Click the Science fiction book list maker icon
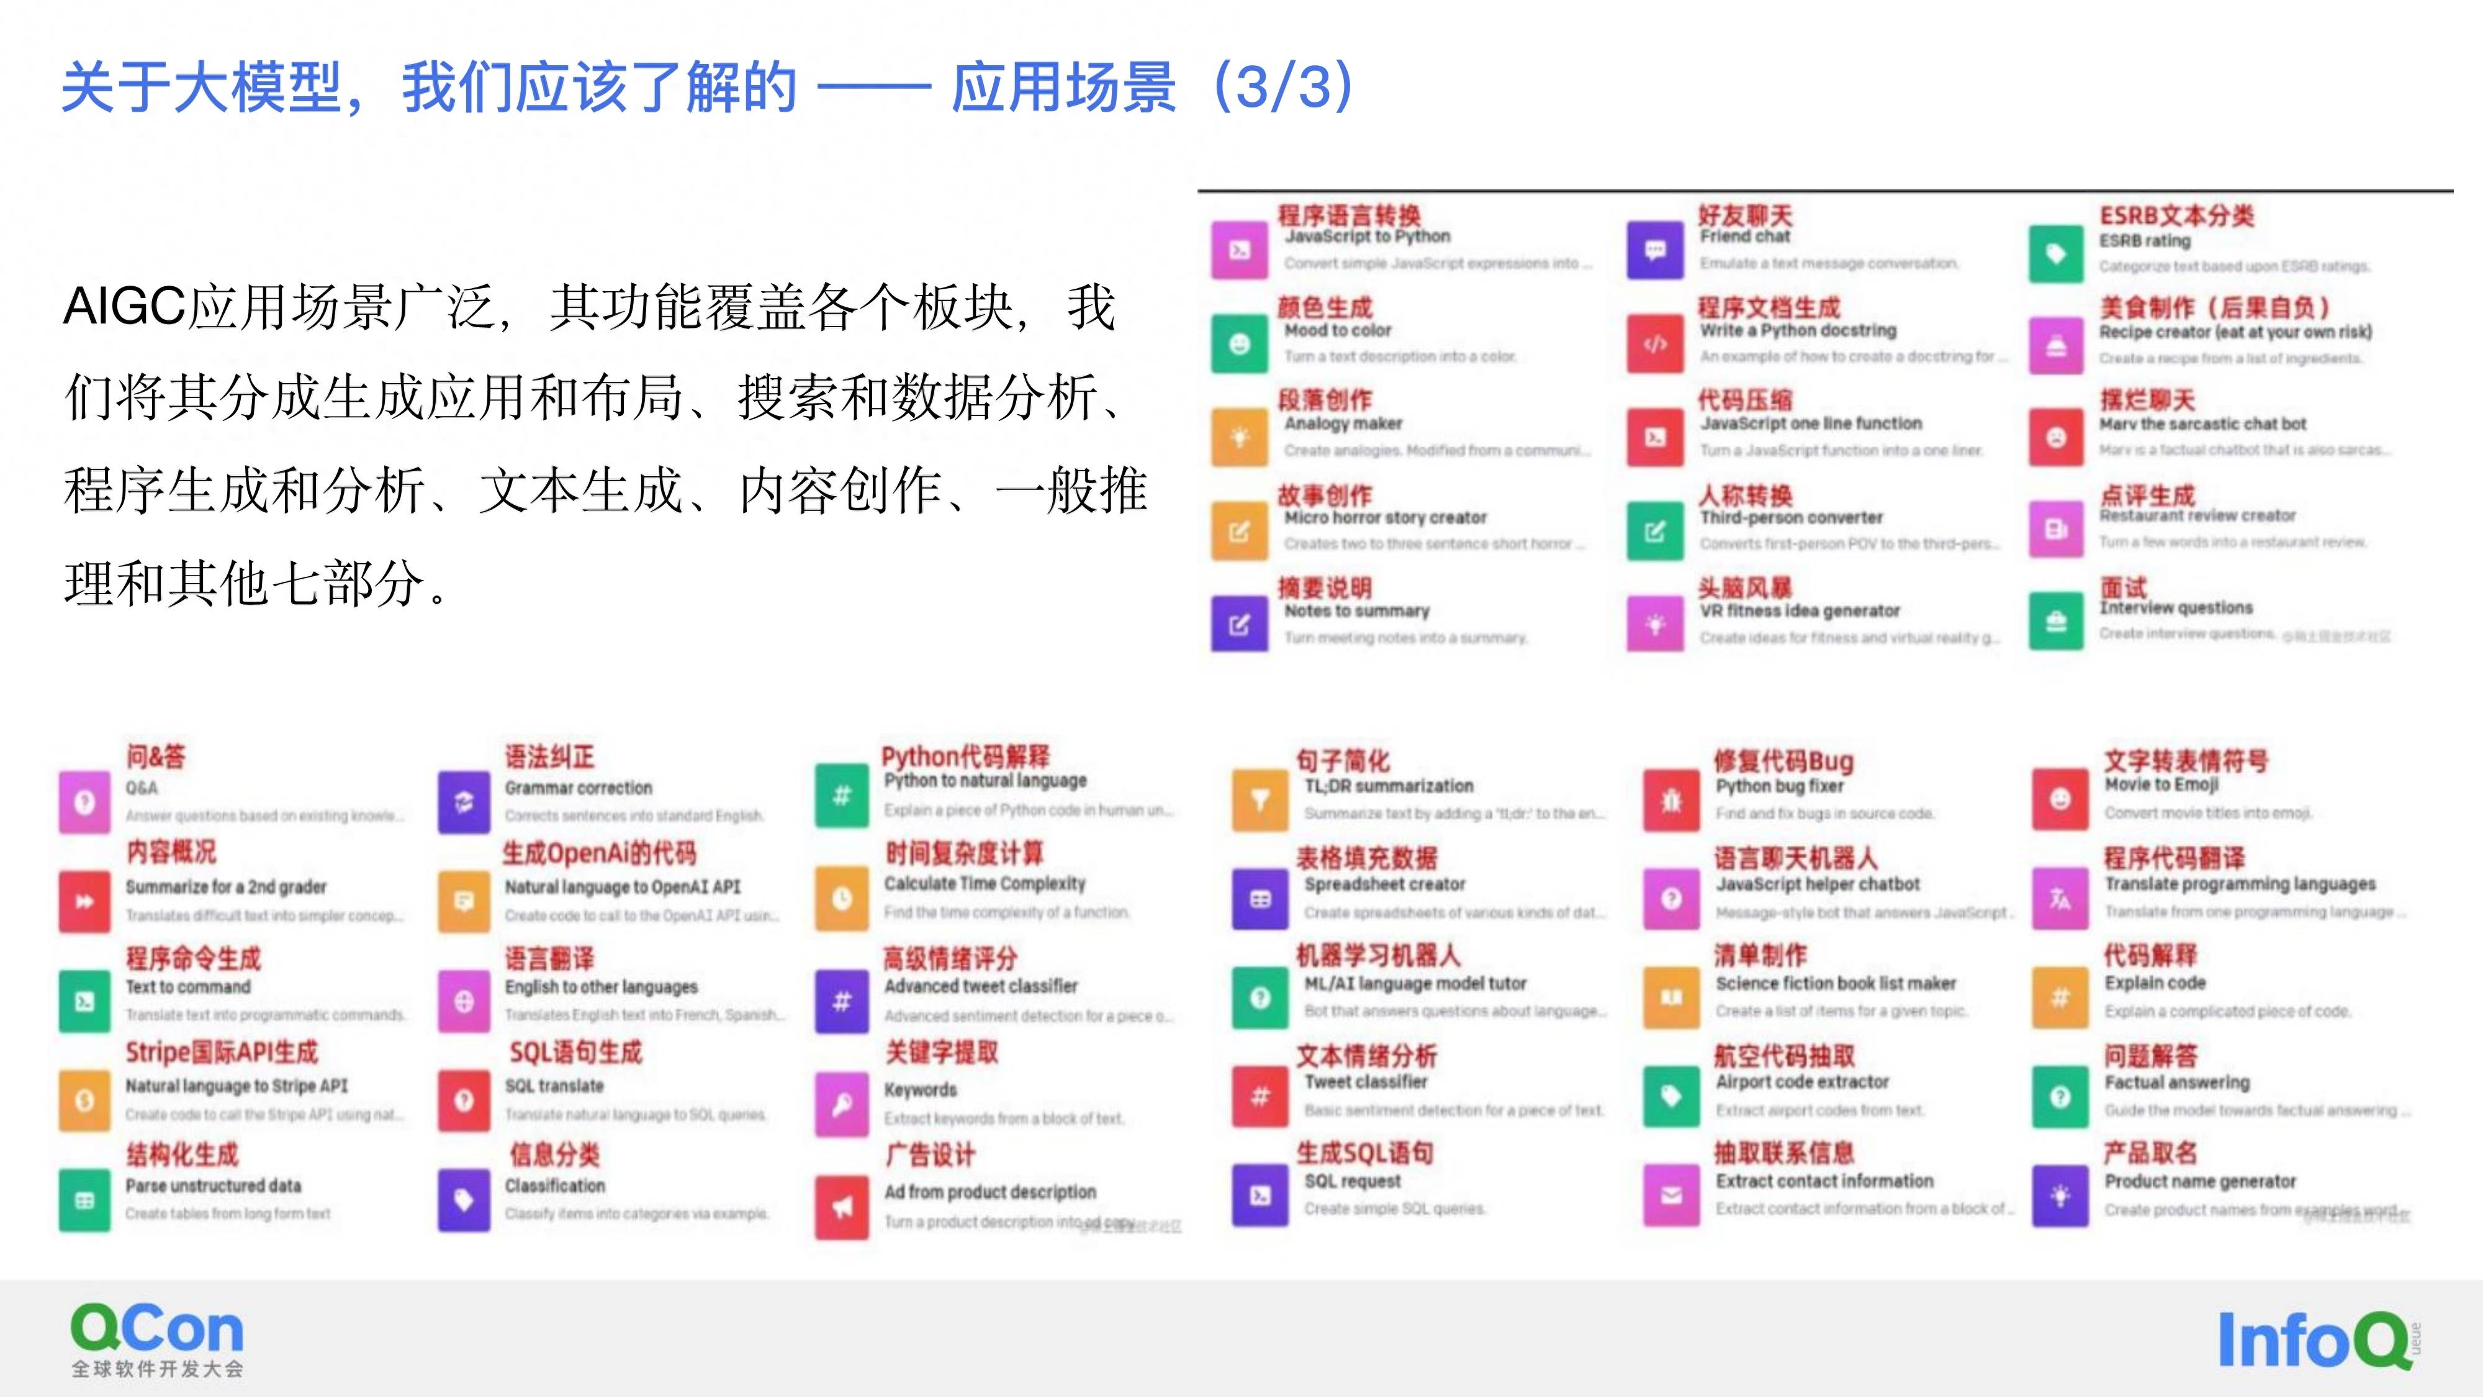The image size is (2483, 1397). (x=1672, y=998)
